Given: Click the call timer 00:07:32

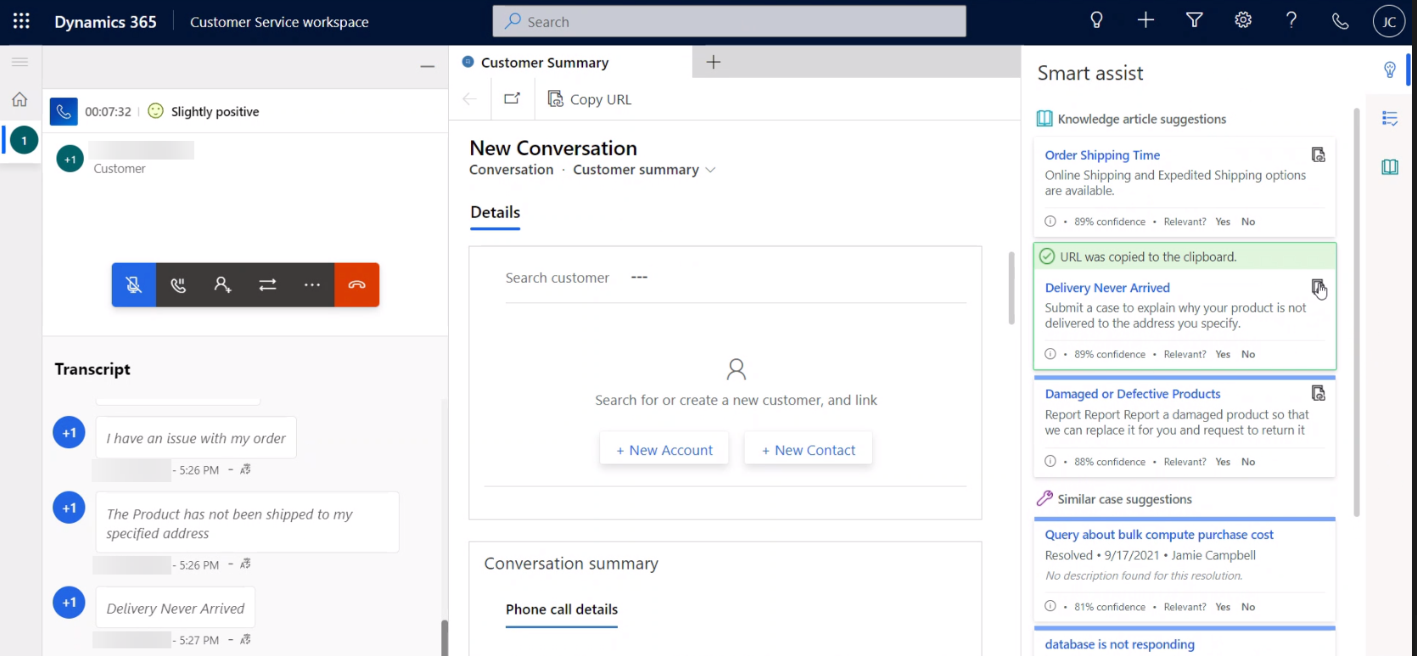Looking at the screenshot, I should point(108,111).
